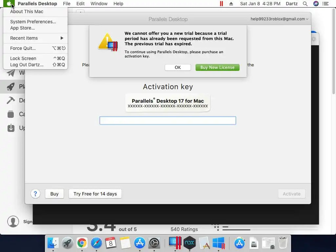336x252 pixels.
Task: Click the date and time in menu bar
Action: (260, 4)
